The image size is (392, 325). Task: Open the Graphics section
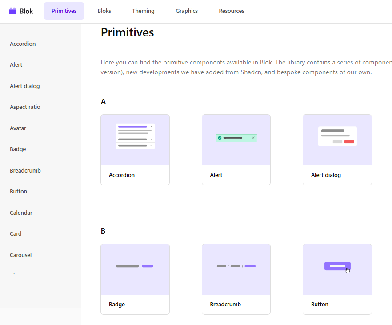[x=187, y=11]
